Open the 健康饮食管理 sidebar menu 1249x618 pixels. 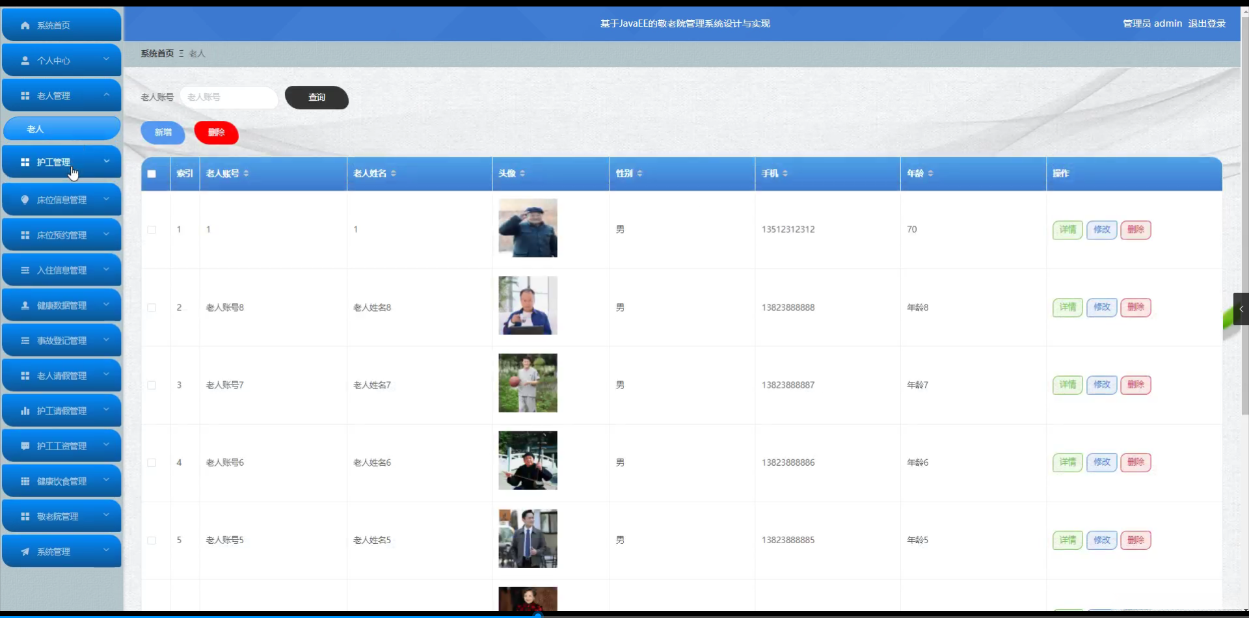pos(62,481)
